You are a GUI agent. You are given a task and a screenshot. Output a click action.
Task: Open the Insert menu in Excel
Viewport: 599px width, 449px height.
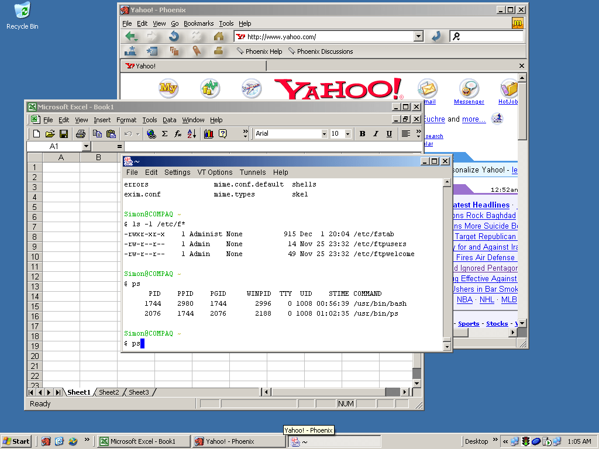point(102,120)
